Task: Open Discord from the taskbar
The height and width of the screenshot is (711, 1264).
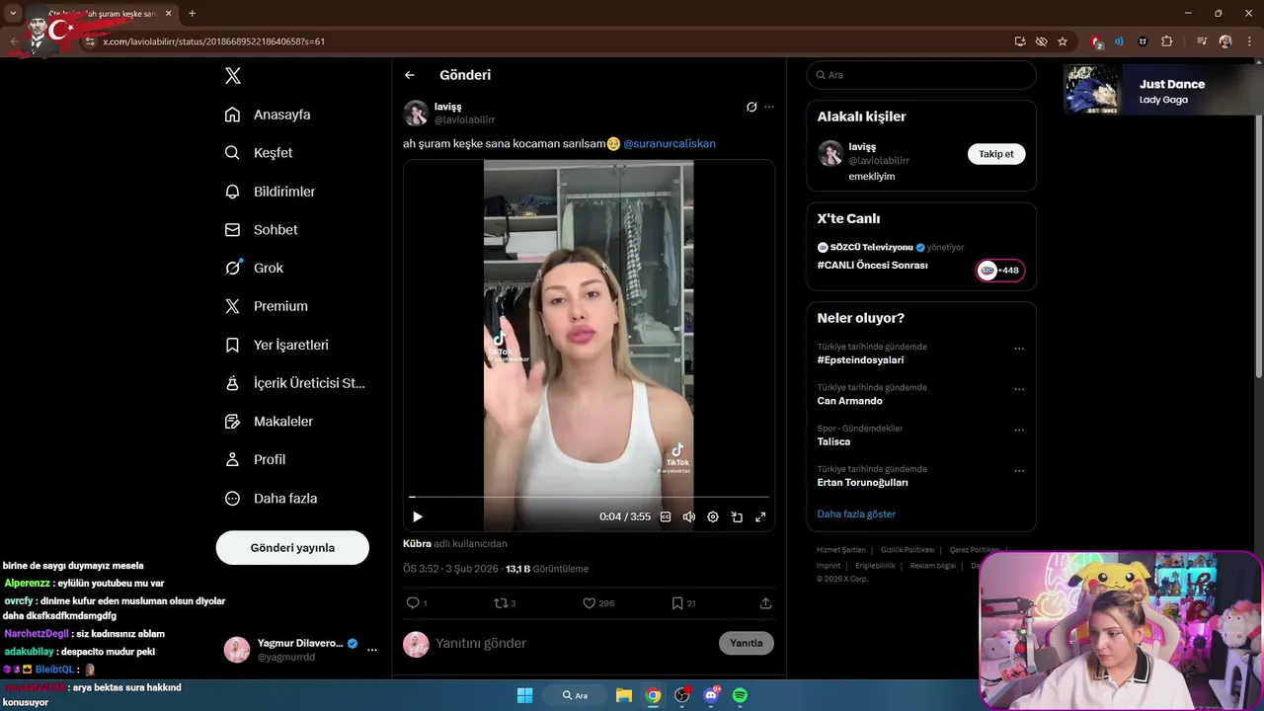Action: click(x=711, y=695)
